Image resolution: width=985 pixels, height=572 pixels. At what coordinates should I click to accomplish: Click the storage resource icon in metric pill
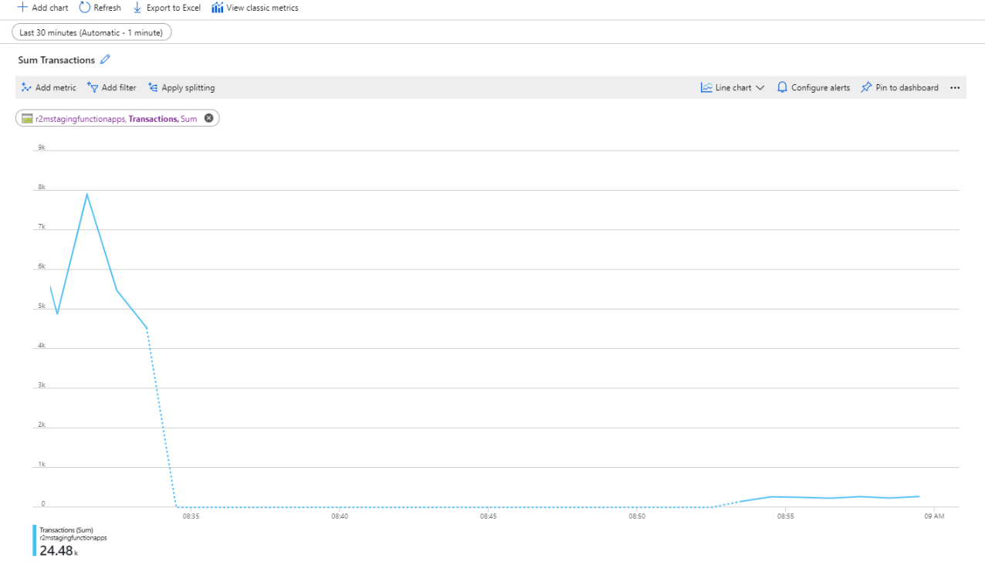tap(27, 119)
